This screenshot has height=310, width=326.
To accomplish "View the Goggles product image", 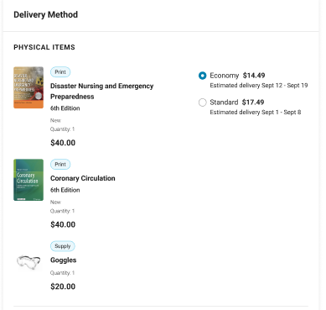I will click(x=28, y=262).
